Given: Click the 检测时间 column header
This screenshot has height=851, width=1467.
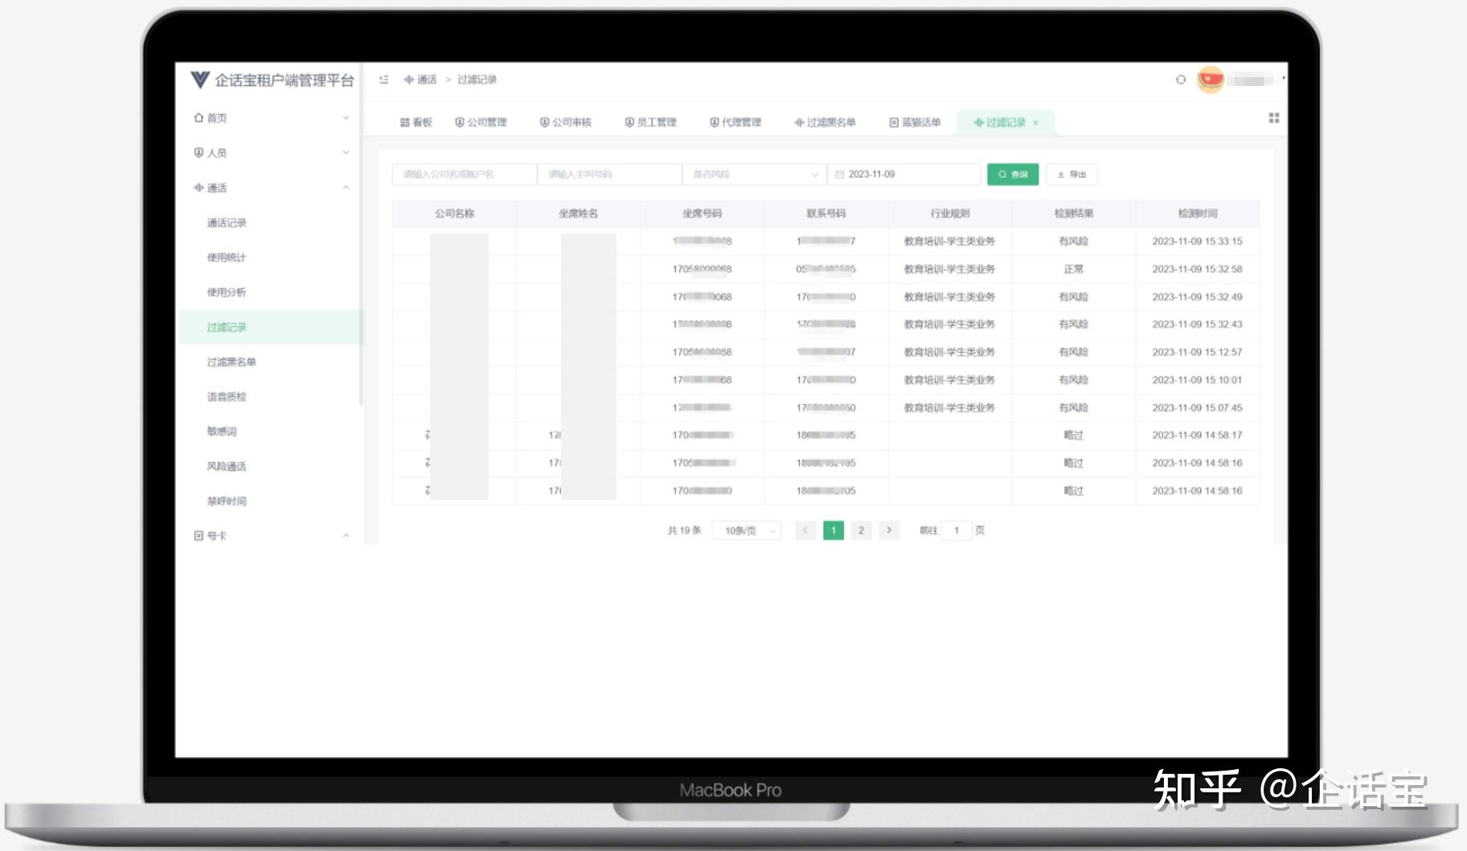Looking at the screenshot, I should pyautogui.click(x=1198, y=214).
